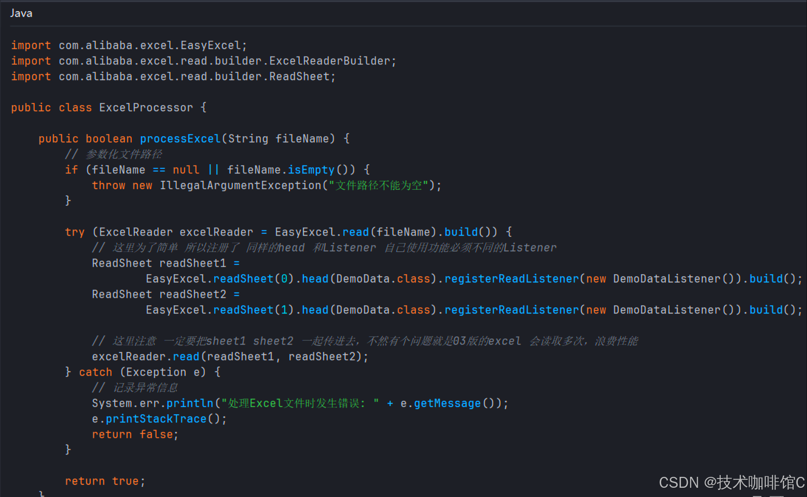Click the isEmpty method call
Image resolution: width=807 pixels, height=497 pixels.
tap(311, 170)
